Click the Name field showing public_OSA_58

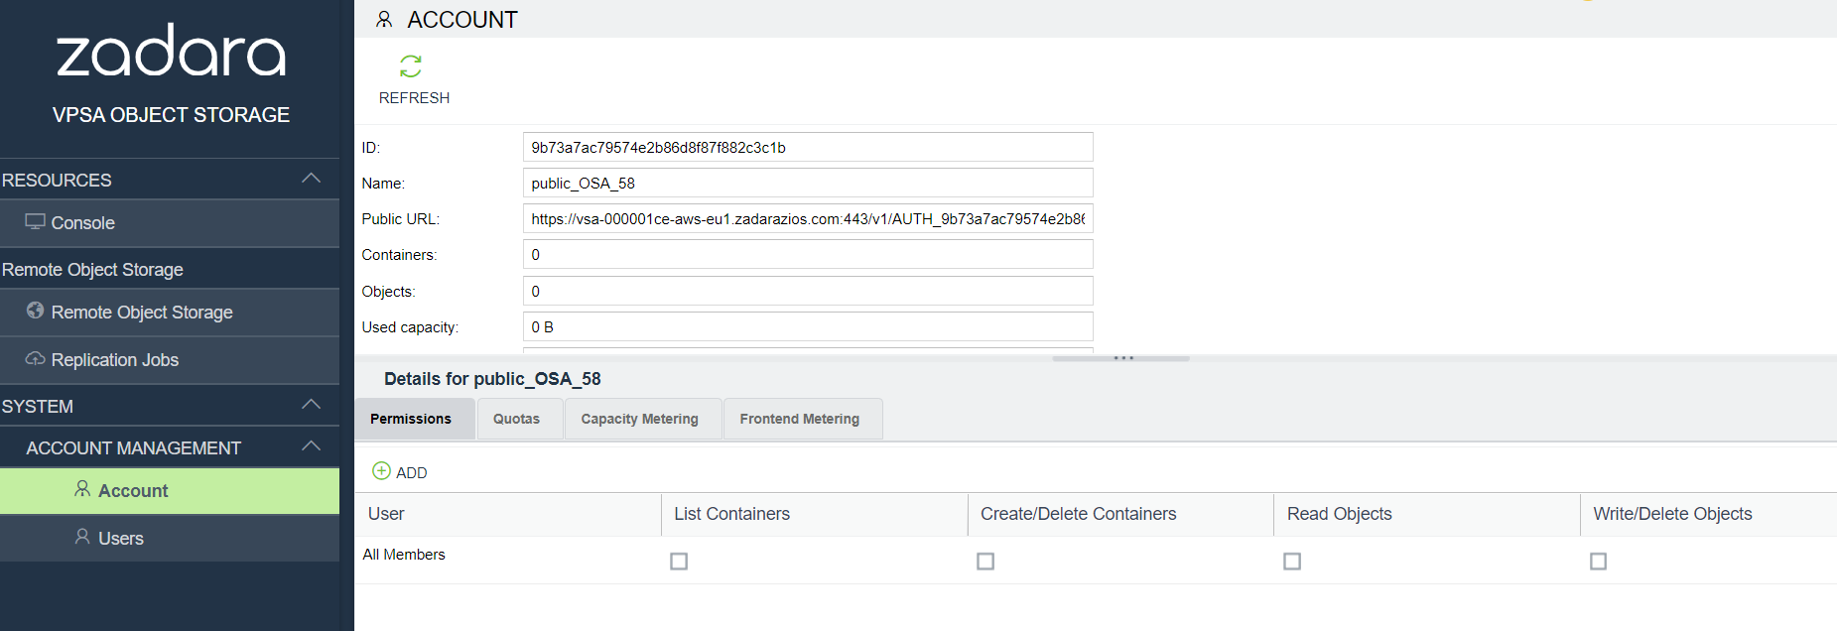808,183
